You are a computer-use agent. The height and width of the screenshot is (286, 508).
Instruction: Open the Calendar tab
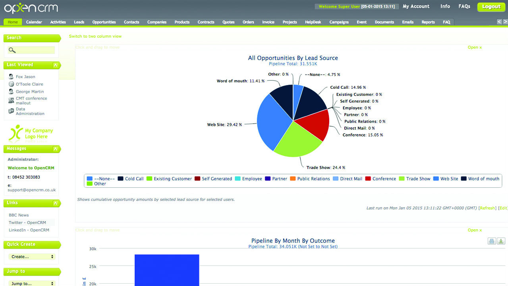(x=34, y=22)
